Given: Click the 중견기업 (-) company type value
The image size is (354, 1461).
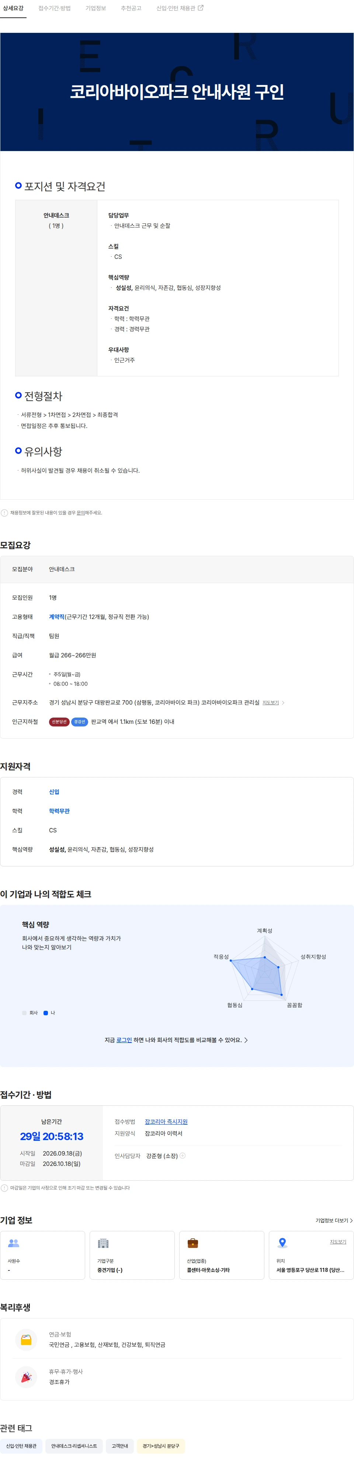Looking at the screenshot, I should [x=110, y=1270].
